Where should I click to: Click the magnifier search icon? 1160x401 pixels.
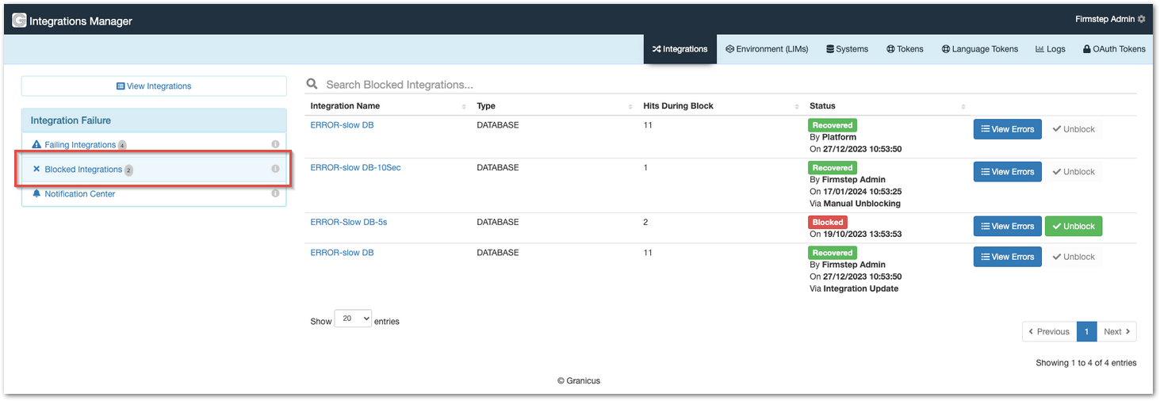(x=312, y=84)
